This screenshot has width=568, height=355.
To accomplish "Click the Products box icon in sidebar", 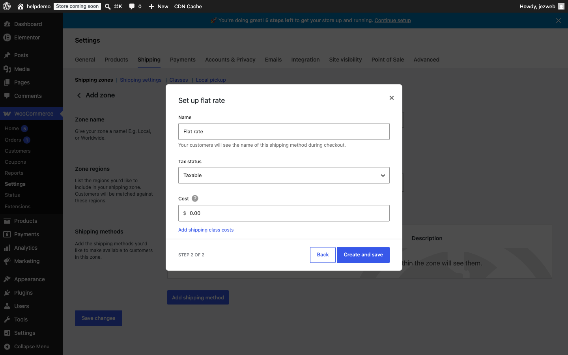I will 7,221.
